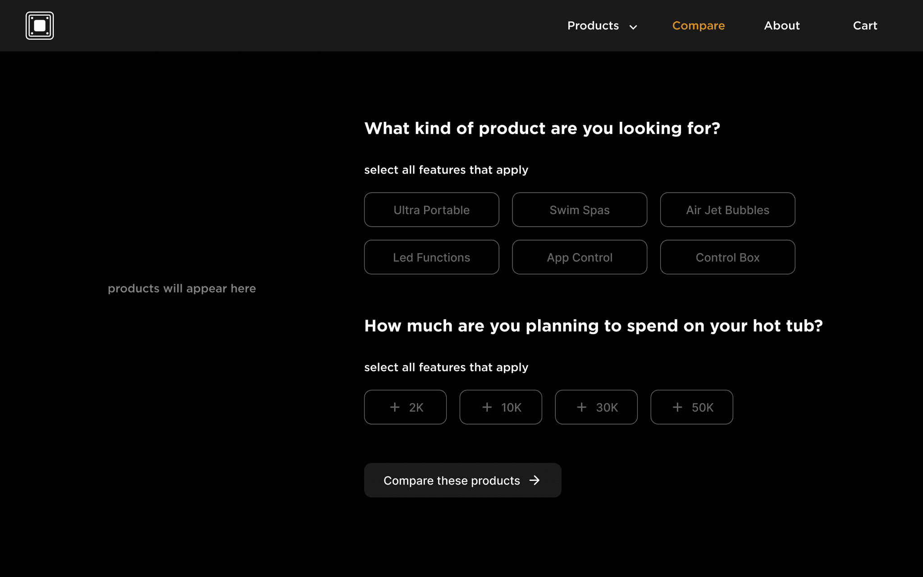This screenshot has height=577, width=923.
Task: Select the App Control feature
Action: click(580, 257)
